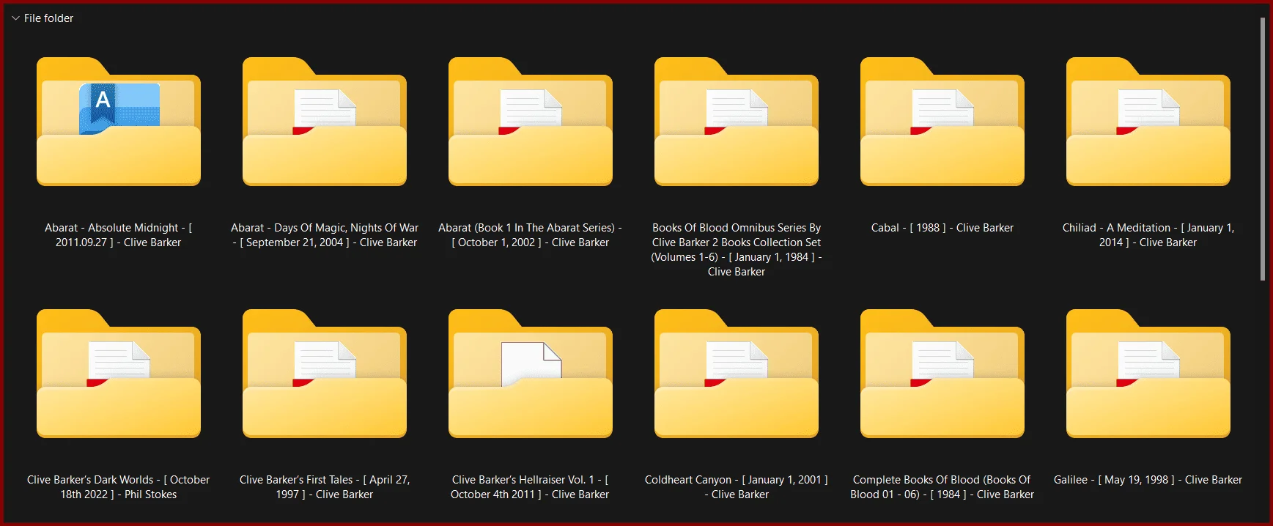Select Clive Barker's First Tales name label
This screenshot has height=526, width=1273.
point(325,487)
